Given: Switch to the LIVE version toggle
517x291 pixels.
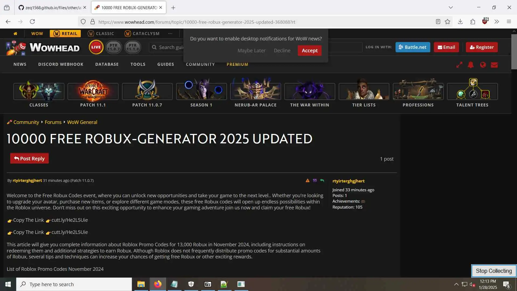Looking at the screenshot, I should [x=96, y=47].
